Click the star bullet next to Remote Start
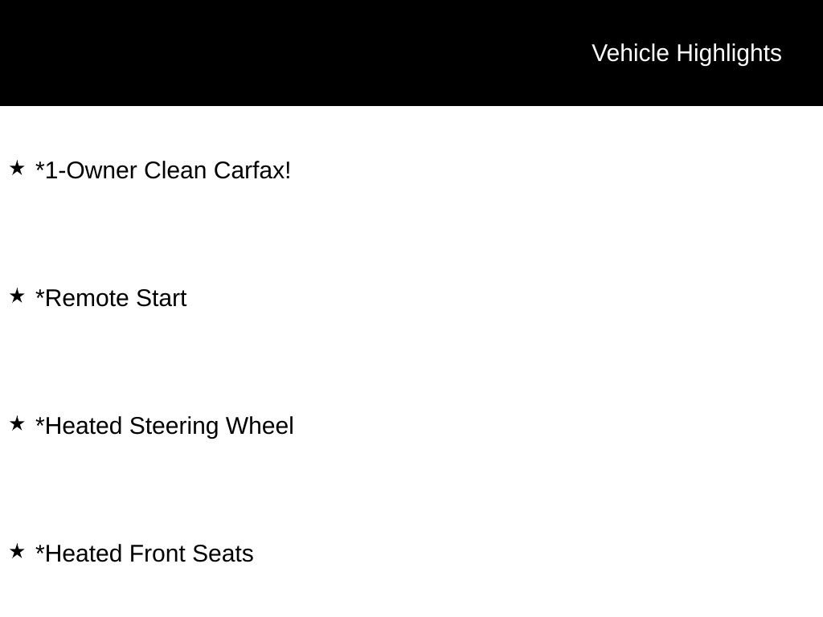 click(x=17, y=296)
